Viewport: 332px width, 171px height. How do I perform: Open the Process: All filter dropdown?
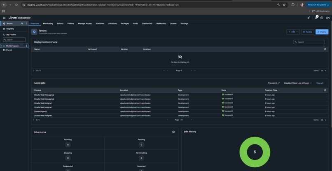click(x=274, y=83)
